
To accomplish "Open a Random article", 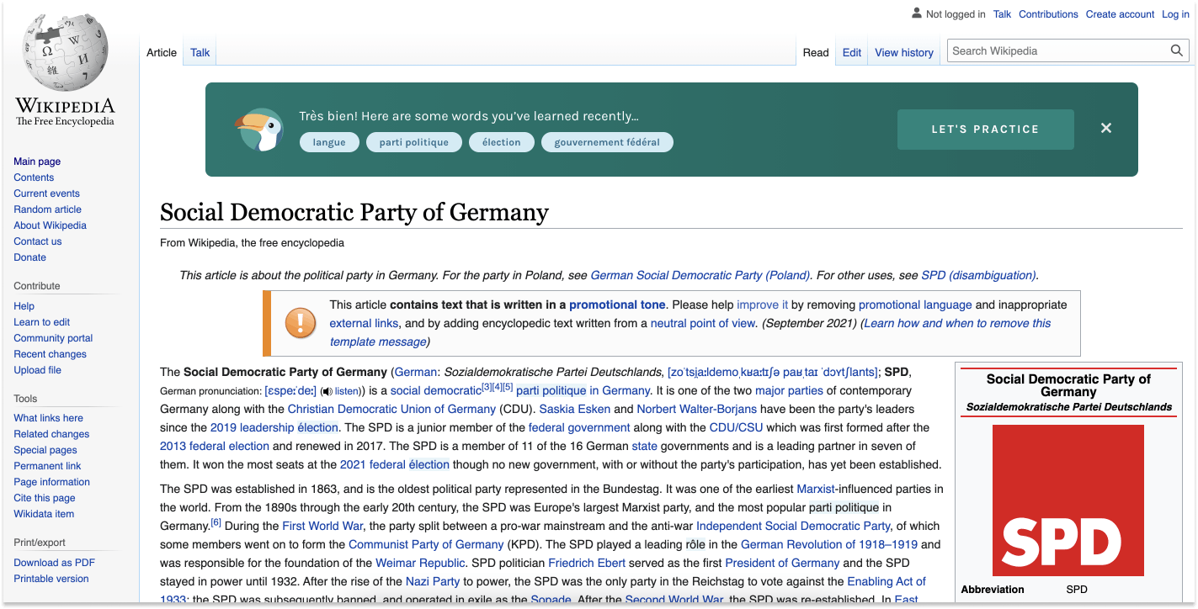I will (47, 209).
